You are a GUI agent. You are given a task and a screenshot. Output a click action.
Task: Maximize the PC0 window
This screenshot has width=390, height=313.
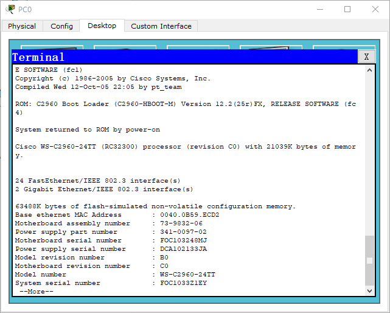coord(347,10)
